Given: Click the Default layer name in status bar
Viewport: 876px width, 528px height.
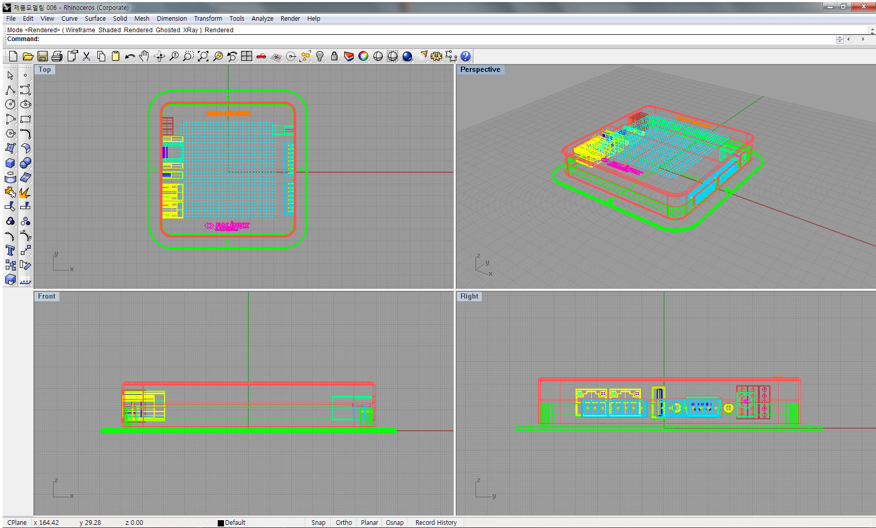Looking at the screenshot, I should (x=235, y=523).
